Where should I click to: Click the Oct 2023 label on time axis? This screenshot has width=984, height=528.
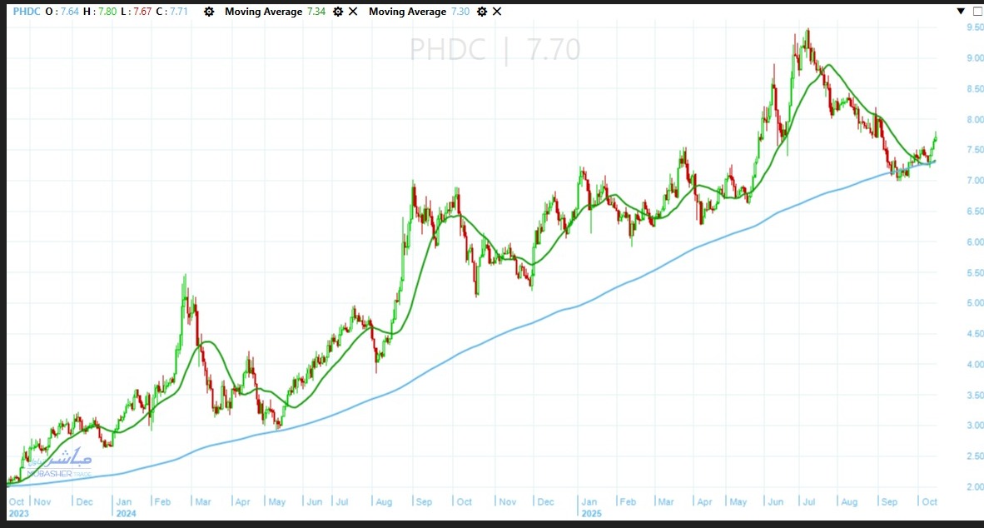[17, 507]
